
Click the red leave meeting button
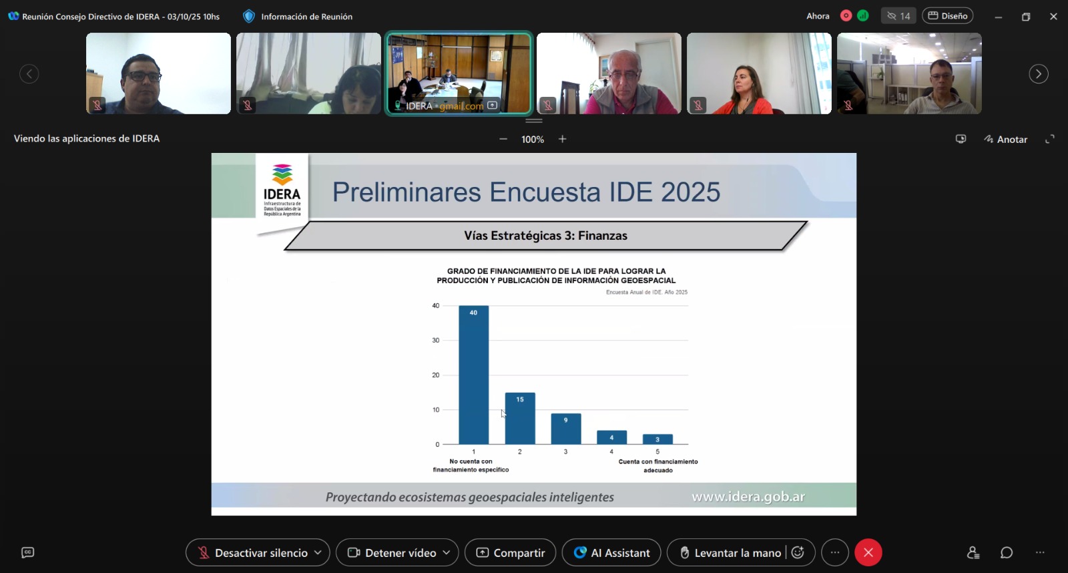point(868,552)
